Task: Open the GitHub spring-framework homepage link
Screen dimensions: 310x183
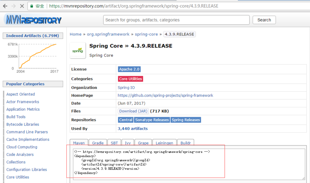Action: 165,95
